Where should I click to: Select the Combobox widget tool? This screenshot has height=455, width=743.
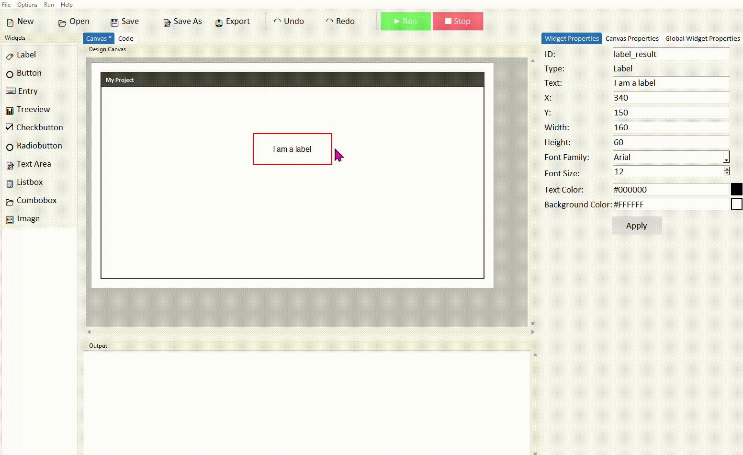pos(36,200)
